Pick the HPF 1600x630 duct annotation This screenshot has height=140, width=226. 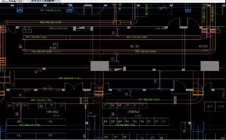click(69, 78)
